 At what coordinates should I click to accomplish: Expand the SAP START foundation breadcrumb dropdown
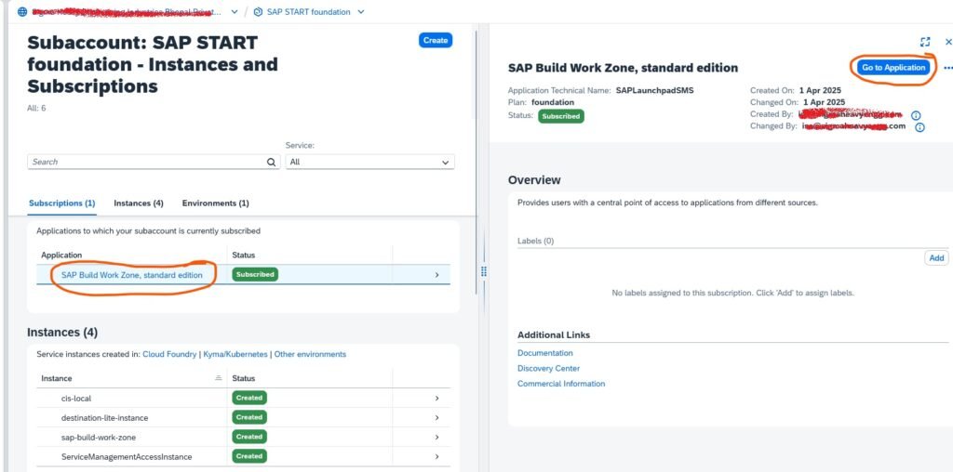361,12
